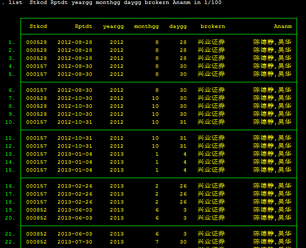Click the yeargg column header
The height and width of the screenshot is (248, 306).
point(113,27)
